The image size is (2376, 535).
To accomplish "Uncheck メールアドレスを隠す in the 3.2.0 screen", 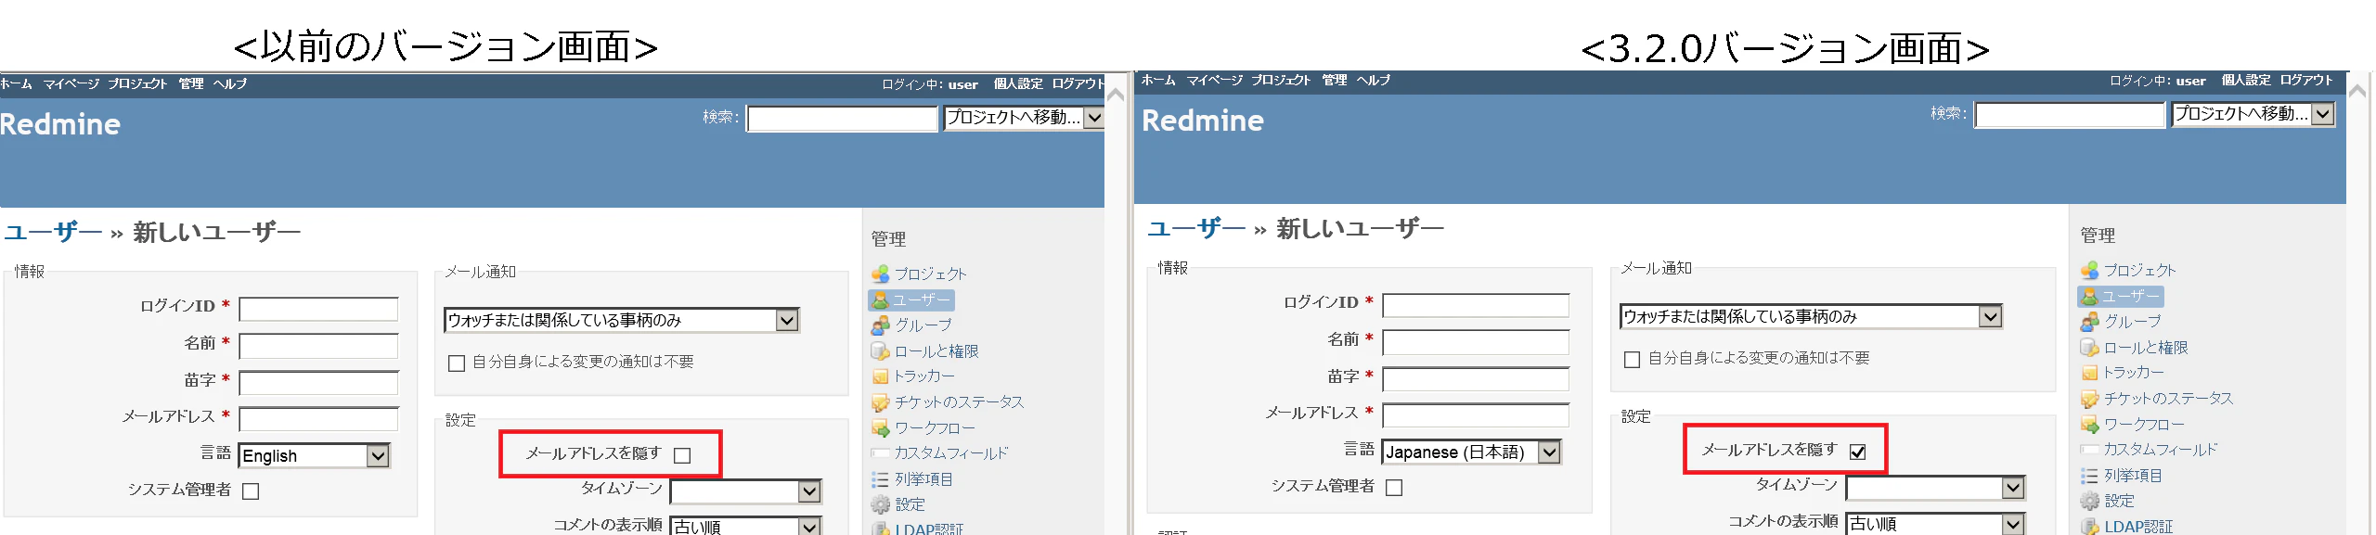I will (x=1857, y=452).
